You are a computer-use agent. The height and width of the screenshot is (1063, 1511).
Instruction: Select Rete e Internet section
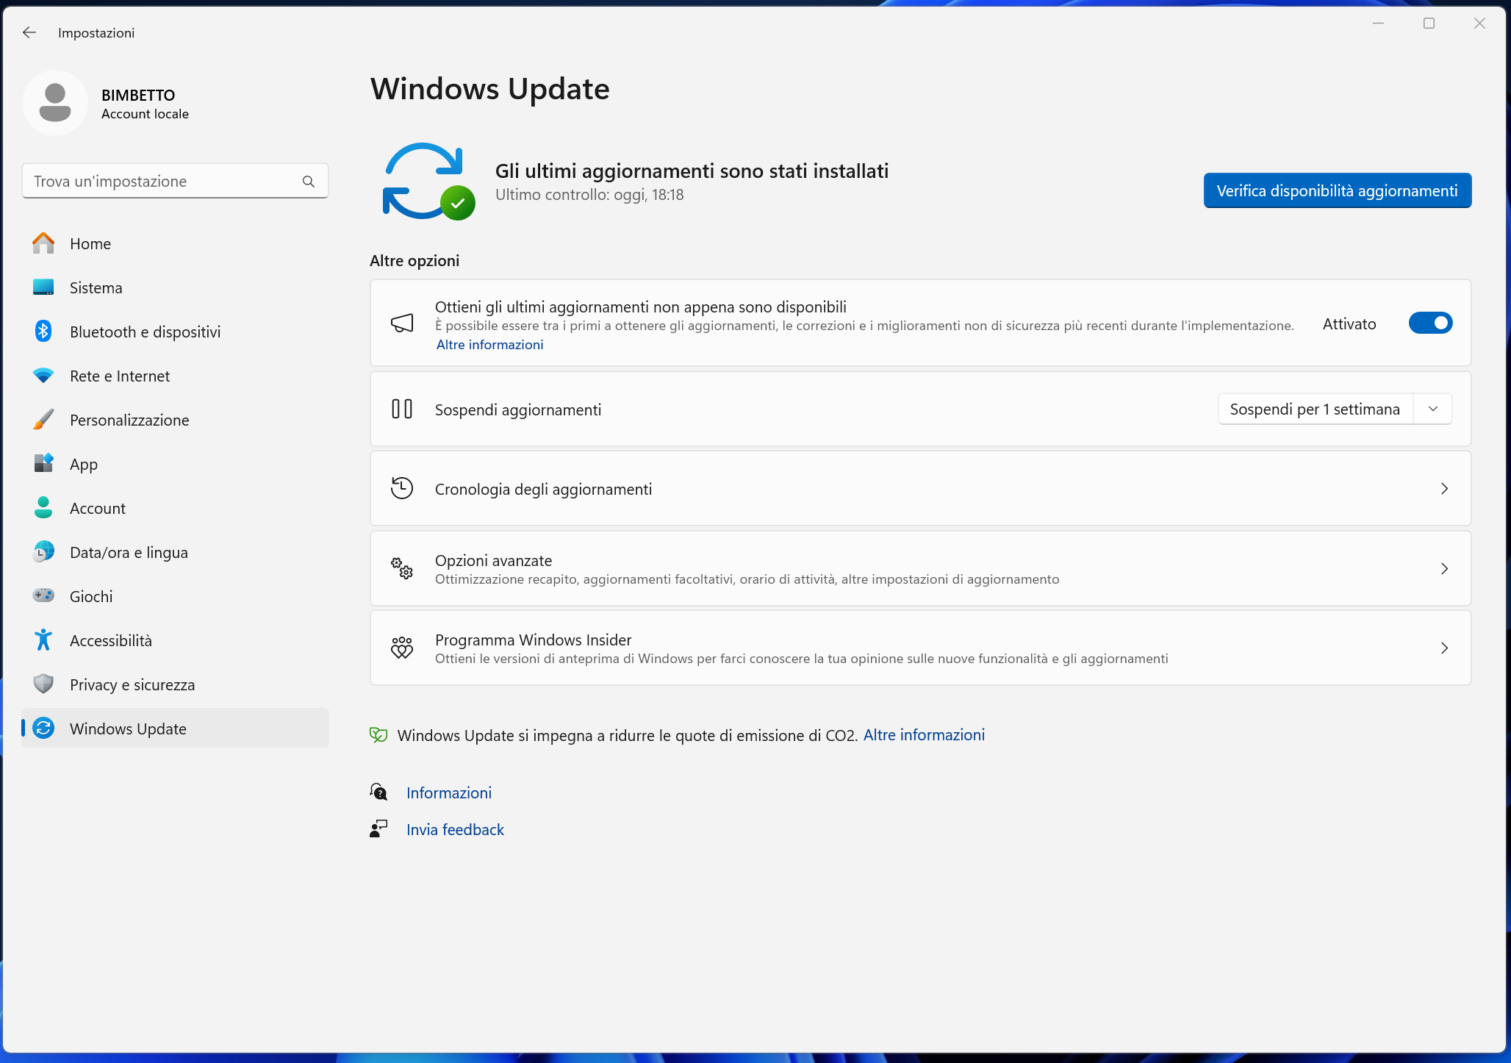[x=175, y=376]
